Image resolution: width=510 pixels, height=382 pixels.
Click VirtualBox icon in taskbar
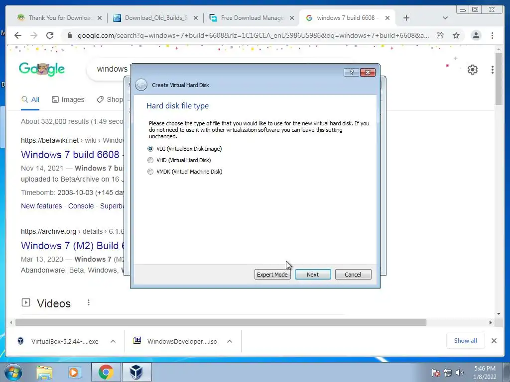coord(136,372)
